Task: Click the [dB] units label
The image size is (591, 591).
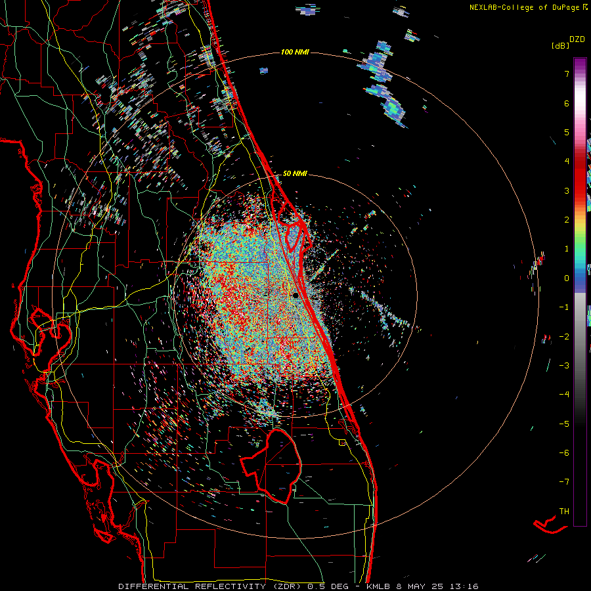Action: click(x=560, y=45)
